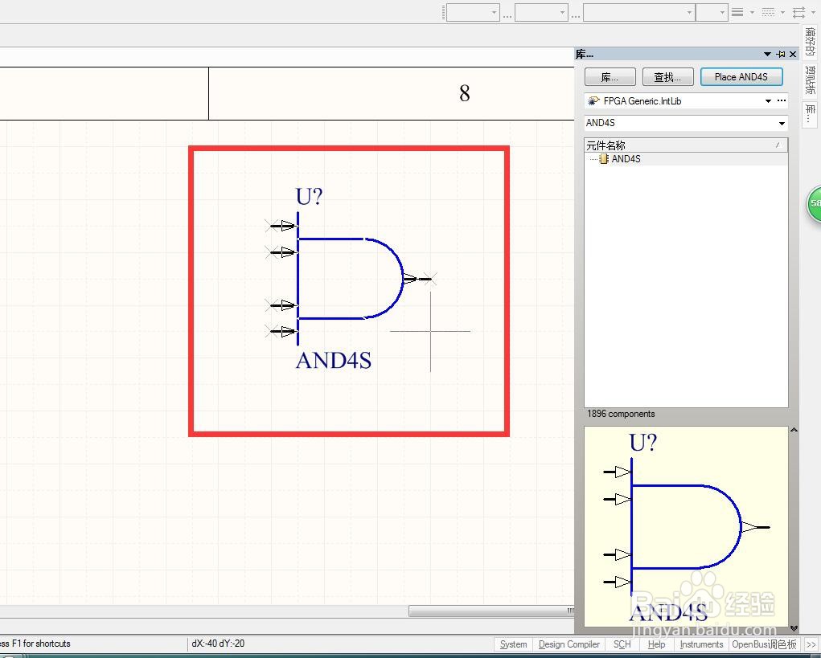The width and height of the screenshot is (821, 658).
Task: Click the U? designator text on the schematic
Action: [x=309, y=197]
